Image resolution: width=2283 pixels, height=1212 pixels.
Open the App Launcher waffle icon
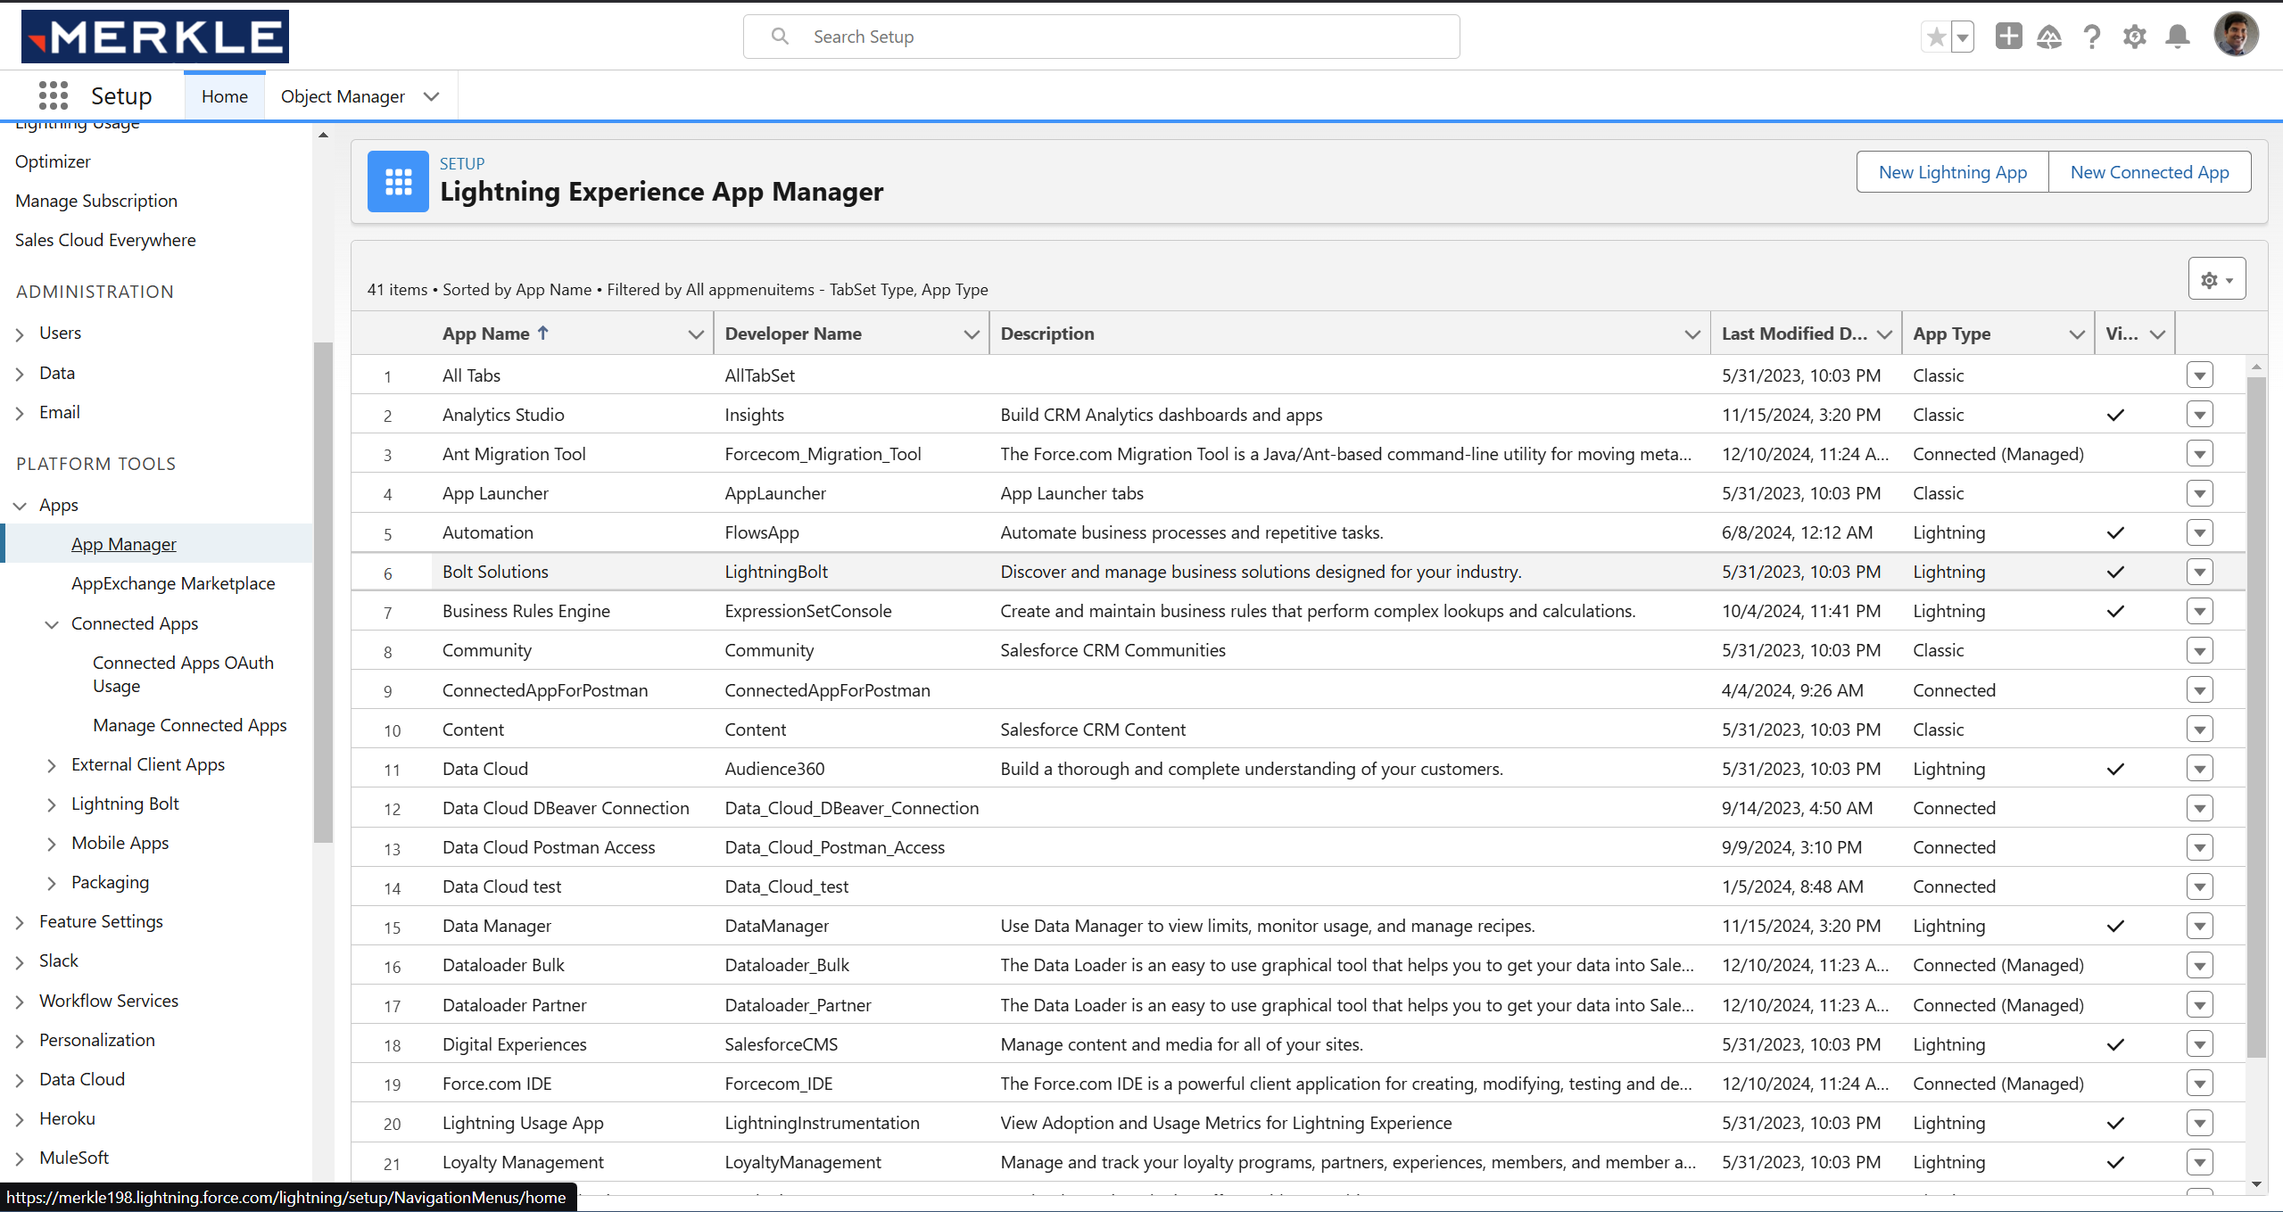(54, 95)
